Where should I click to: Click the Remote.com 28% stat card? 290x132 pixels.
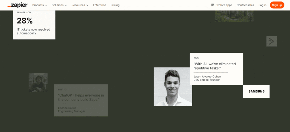(x=34, y=25)
